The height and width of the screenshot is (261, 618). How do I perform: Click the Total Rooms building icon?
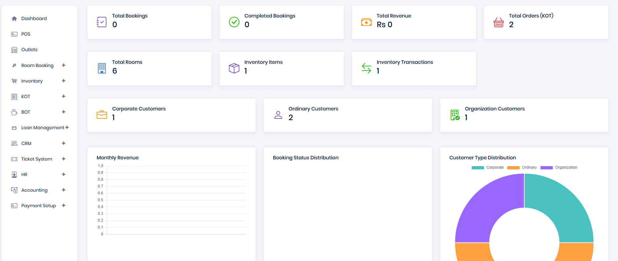pos(102,68)
